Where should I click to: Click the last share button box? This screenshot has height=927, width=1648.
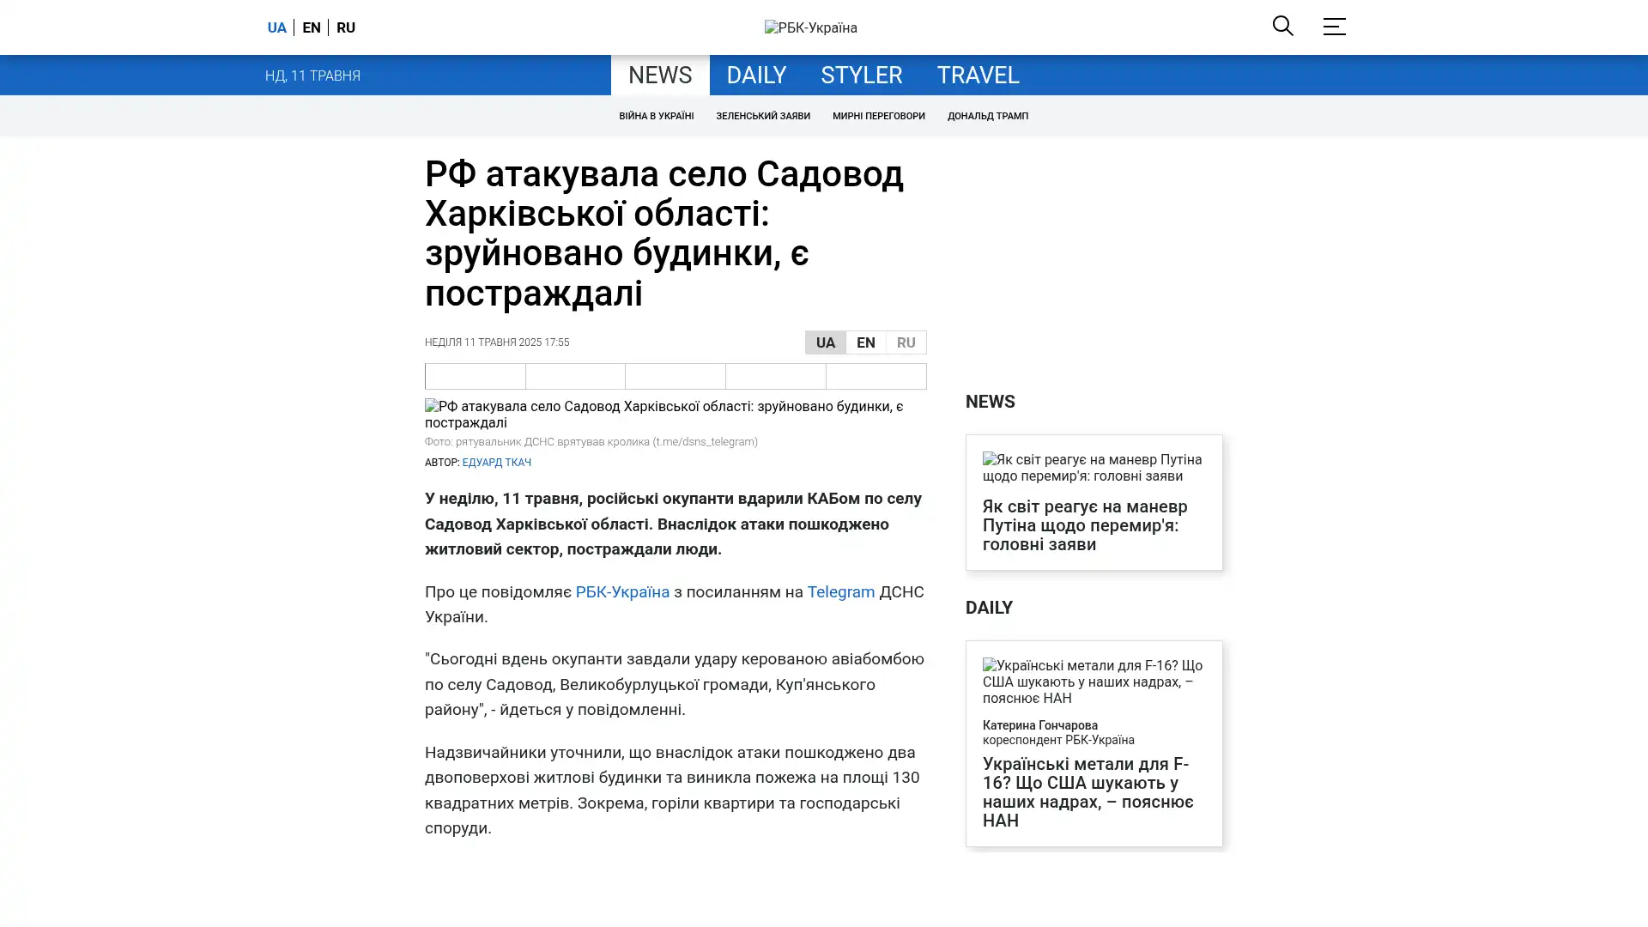(875, 376)
